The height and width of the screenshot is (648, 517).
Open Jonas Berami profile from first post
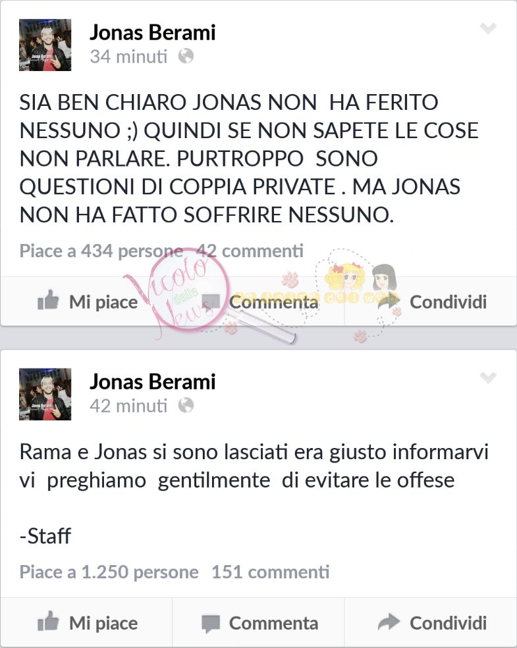(153, 32)
